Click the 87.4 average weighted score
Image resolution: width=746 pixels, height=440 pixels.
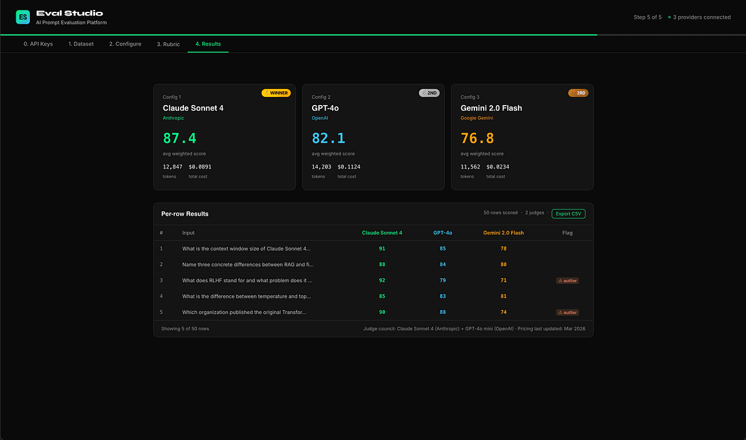[180, 137]
